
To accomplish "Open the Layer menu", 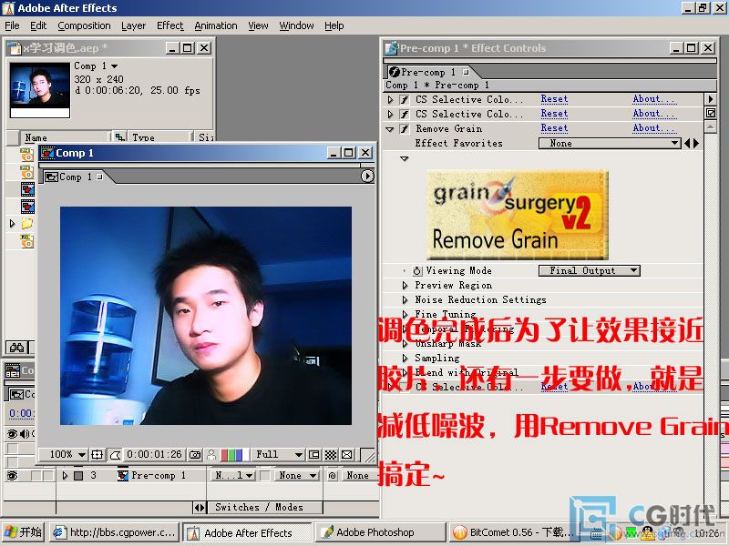I will pyautogui.click(x=133, y=25).
